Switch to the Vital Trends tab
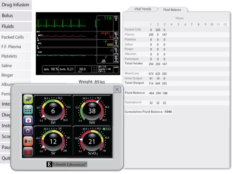The height and width of the screenshot is (174, 232). 143,9
